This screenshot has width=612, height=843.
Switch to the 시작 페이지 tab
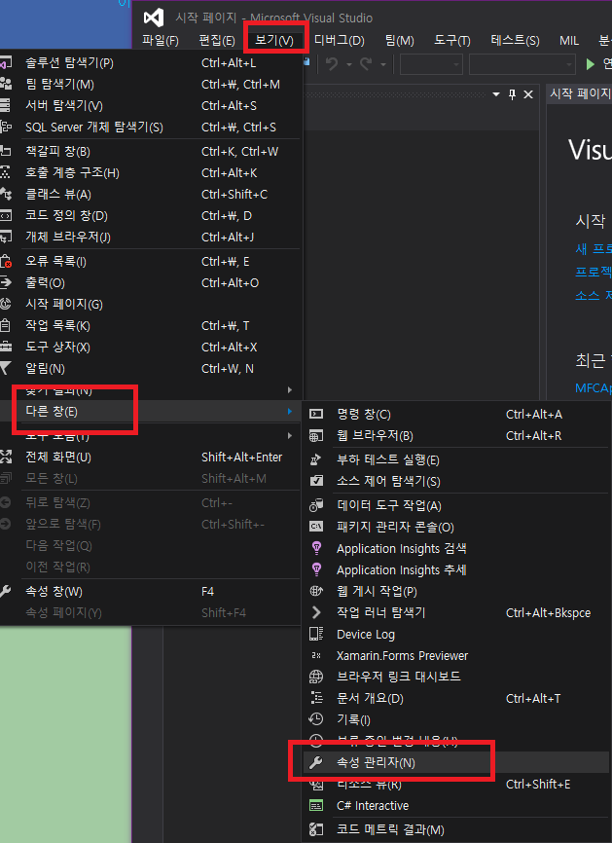tap(579, 94)
